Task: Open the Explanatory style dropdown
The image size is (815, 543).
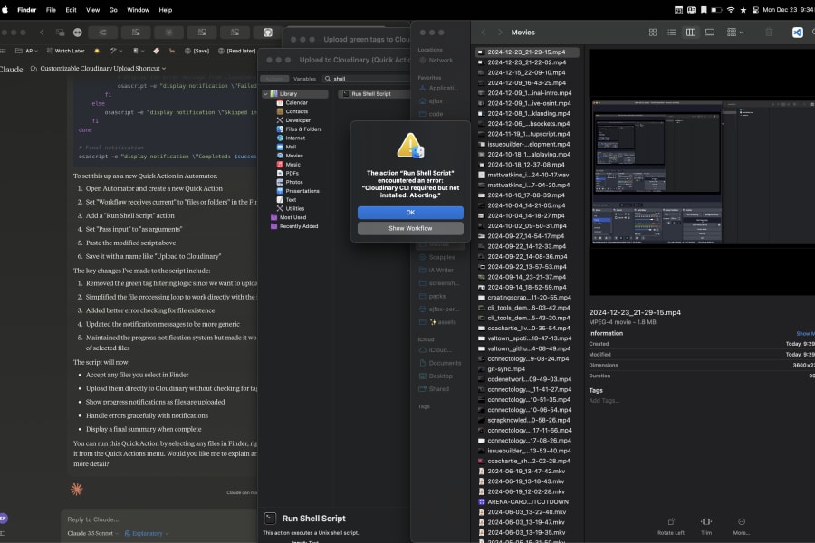Action: (147, 534)
